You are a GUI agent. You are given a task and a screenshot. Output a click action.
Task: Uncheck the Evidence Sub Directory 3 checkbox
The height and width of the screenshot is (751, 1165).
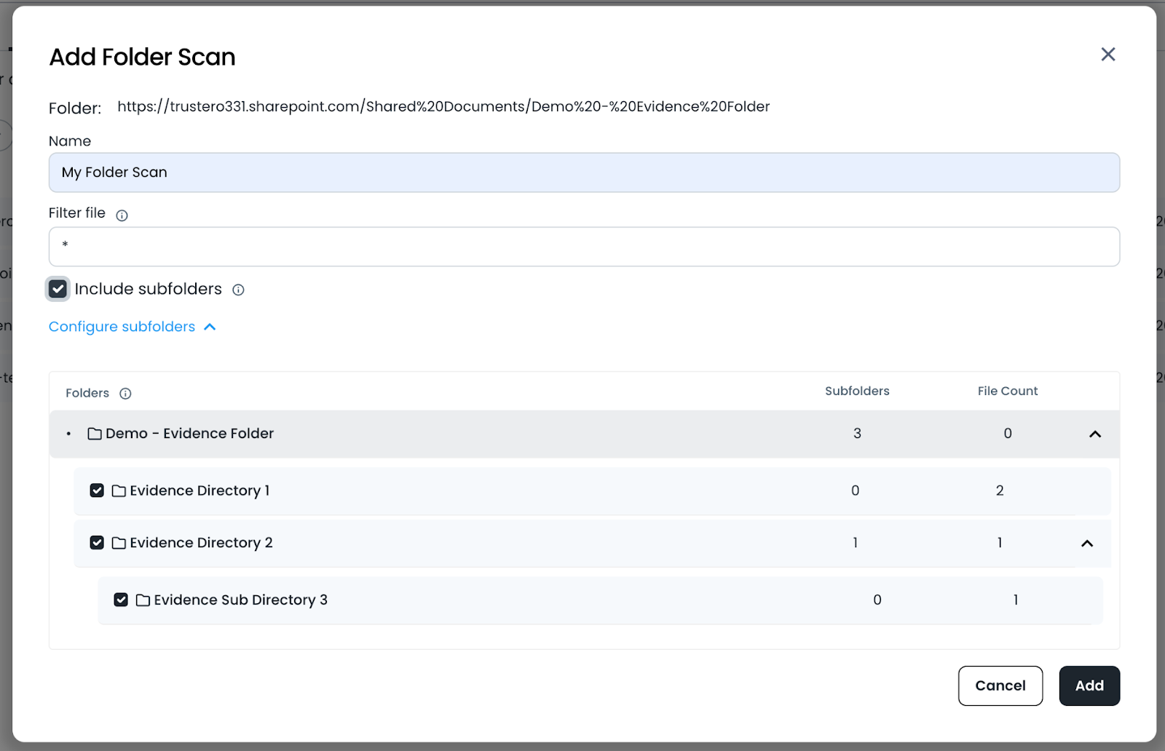click(121, 600)
